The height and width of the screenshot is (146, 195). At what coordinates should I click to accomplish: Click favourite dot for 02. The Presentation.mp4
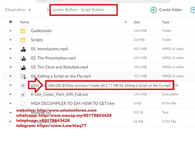click(x=11, y=58)
